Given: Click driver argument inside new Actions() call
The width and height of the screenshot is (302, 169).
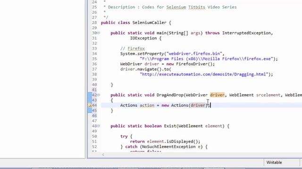Looking at the screenshot, I should pos(198,105).
